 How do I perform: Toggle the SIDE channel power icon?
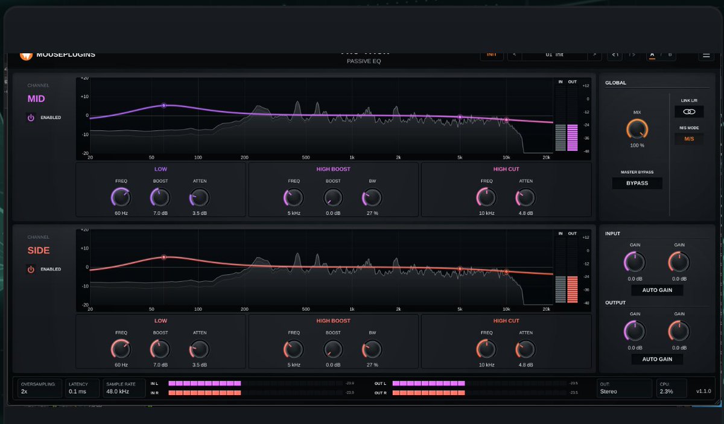coord(31,269)
